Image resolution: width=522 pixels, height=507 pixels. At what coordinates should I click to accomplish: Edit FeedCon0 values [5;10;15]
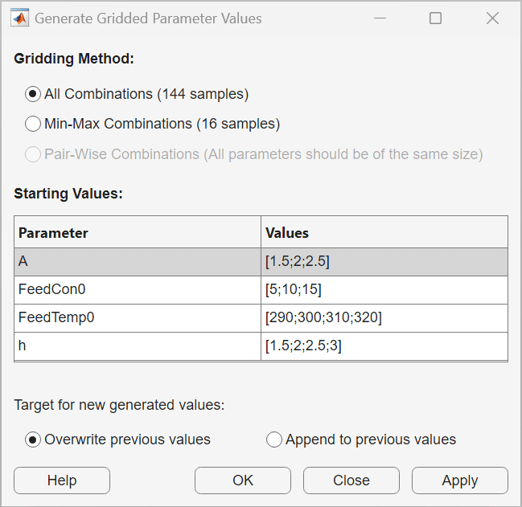point(384,289)
